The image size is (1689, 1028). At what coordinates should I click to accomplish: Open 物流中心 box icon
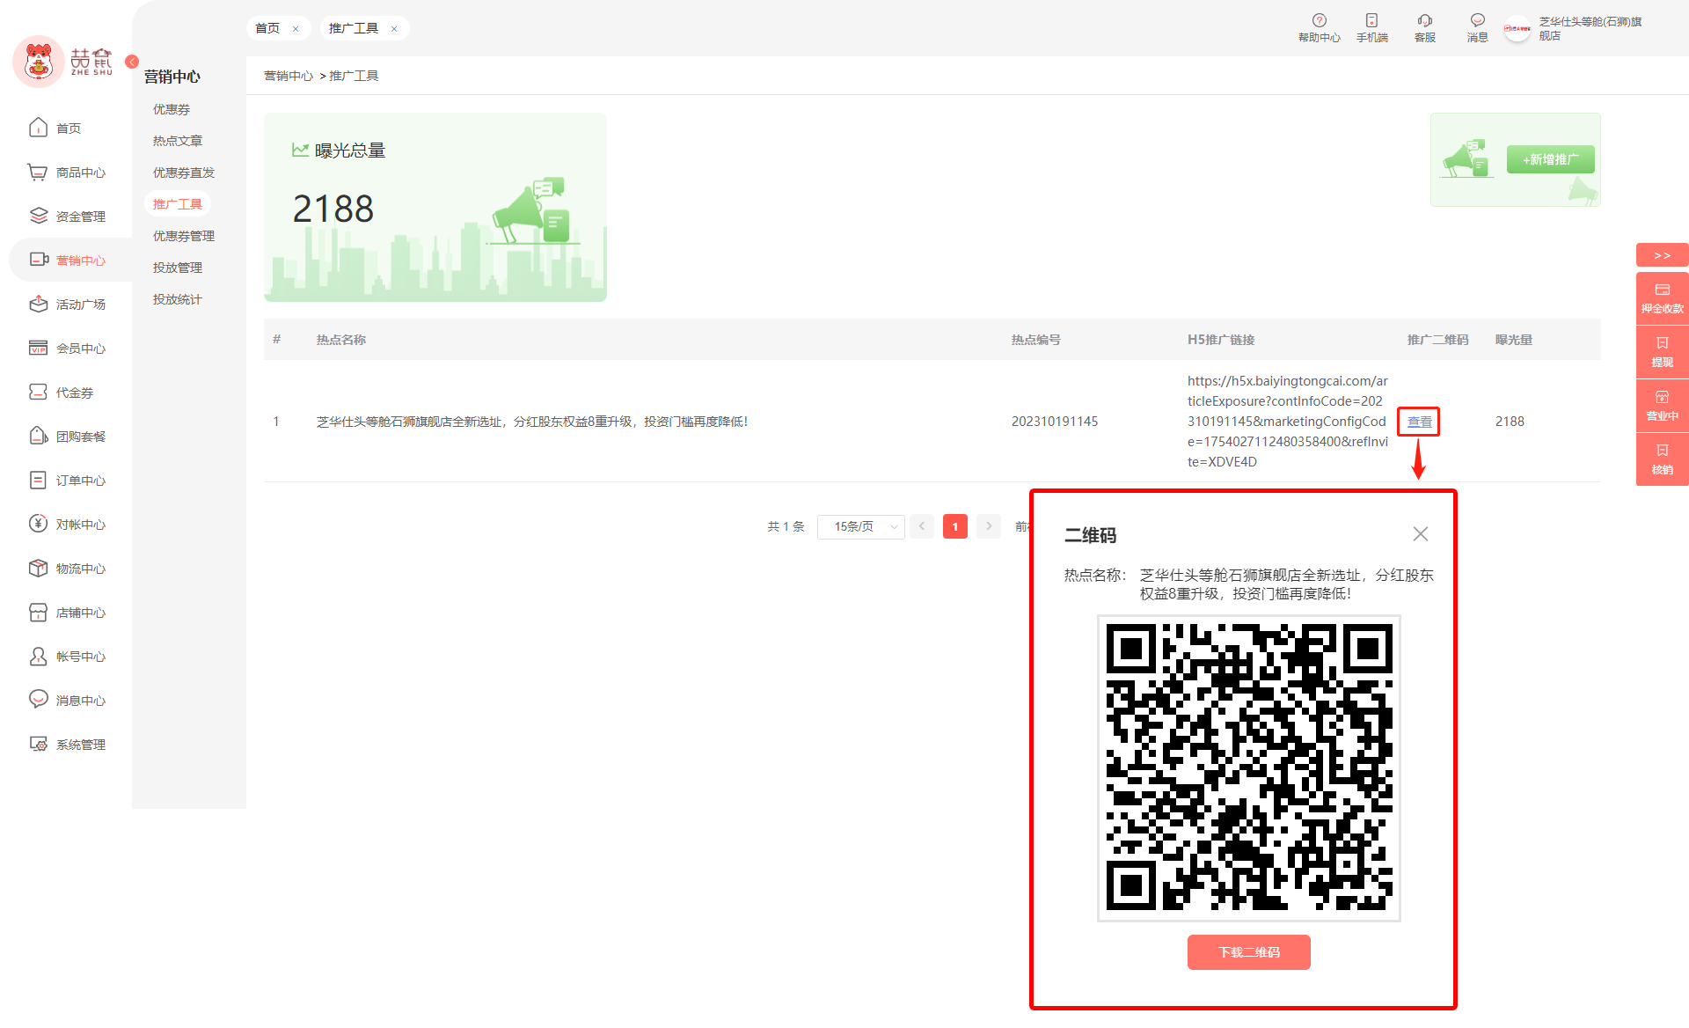tap(38, 568)
